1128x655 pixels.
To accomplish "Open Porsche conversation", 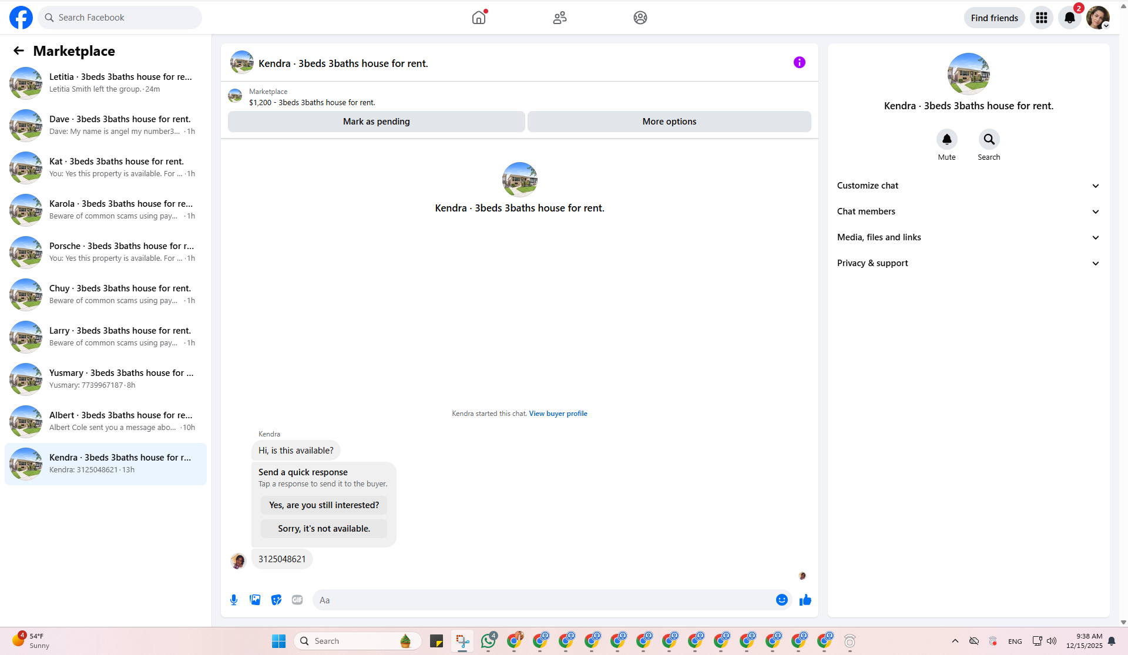I will (x=106, y=252).
